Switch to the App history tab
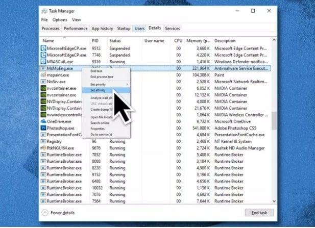315x228 pixels. (x=102, y=29)
